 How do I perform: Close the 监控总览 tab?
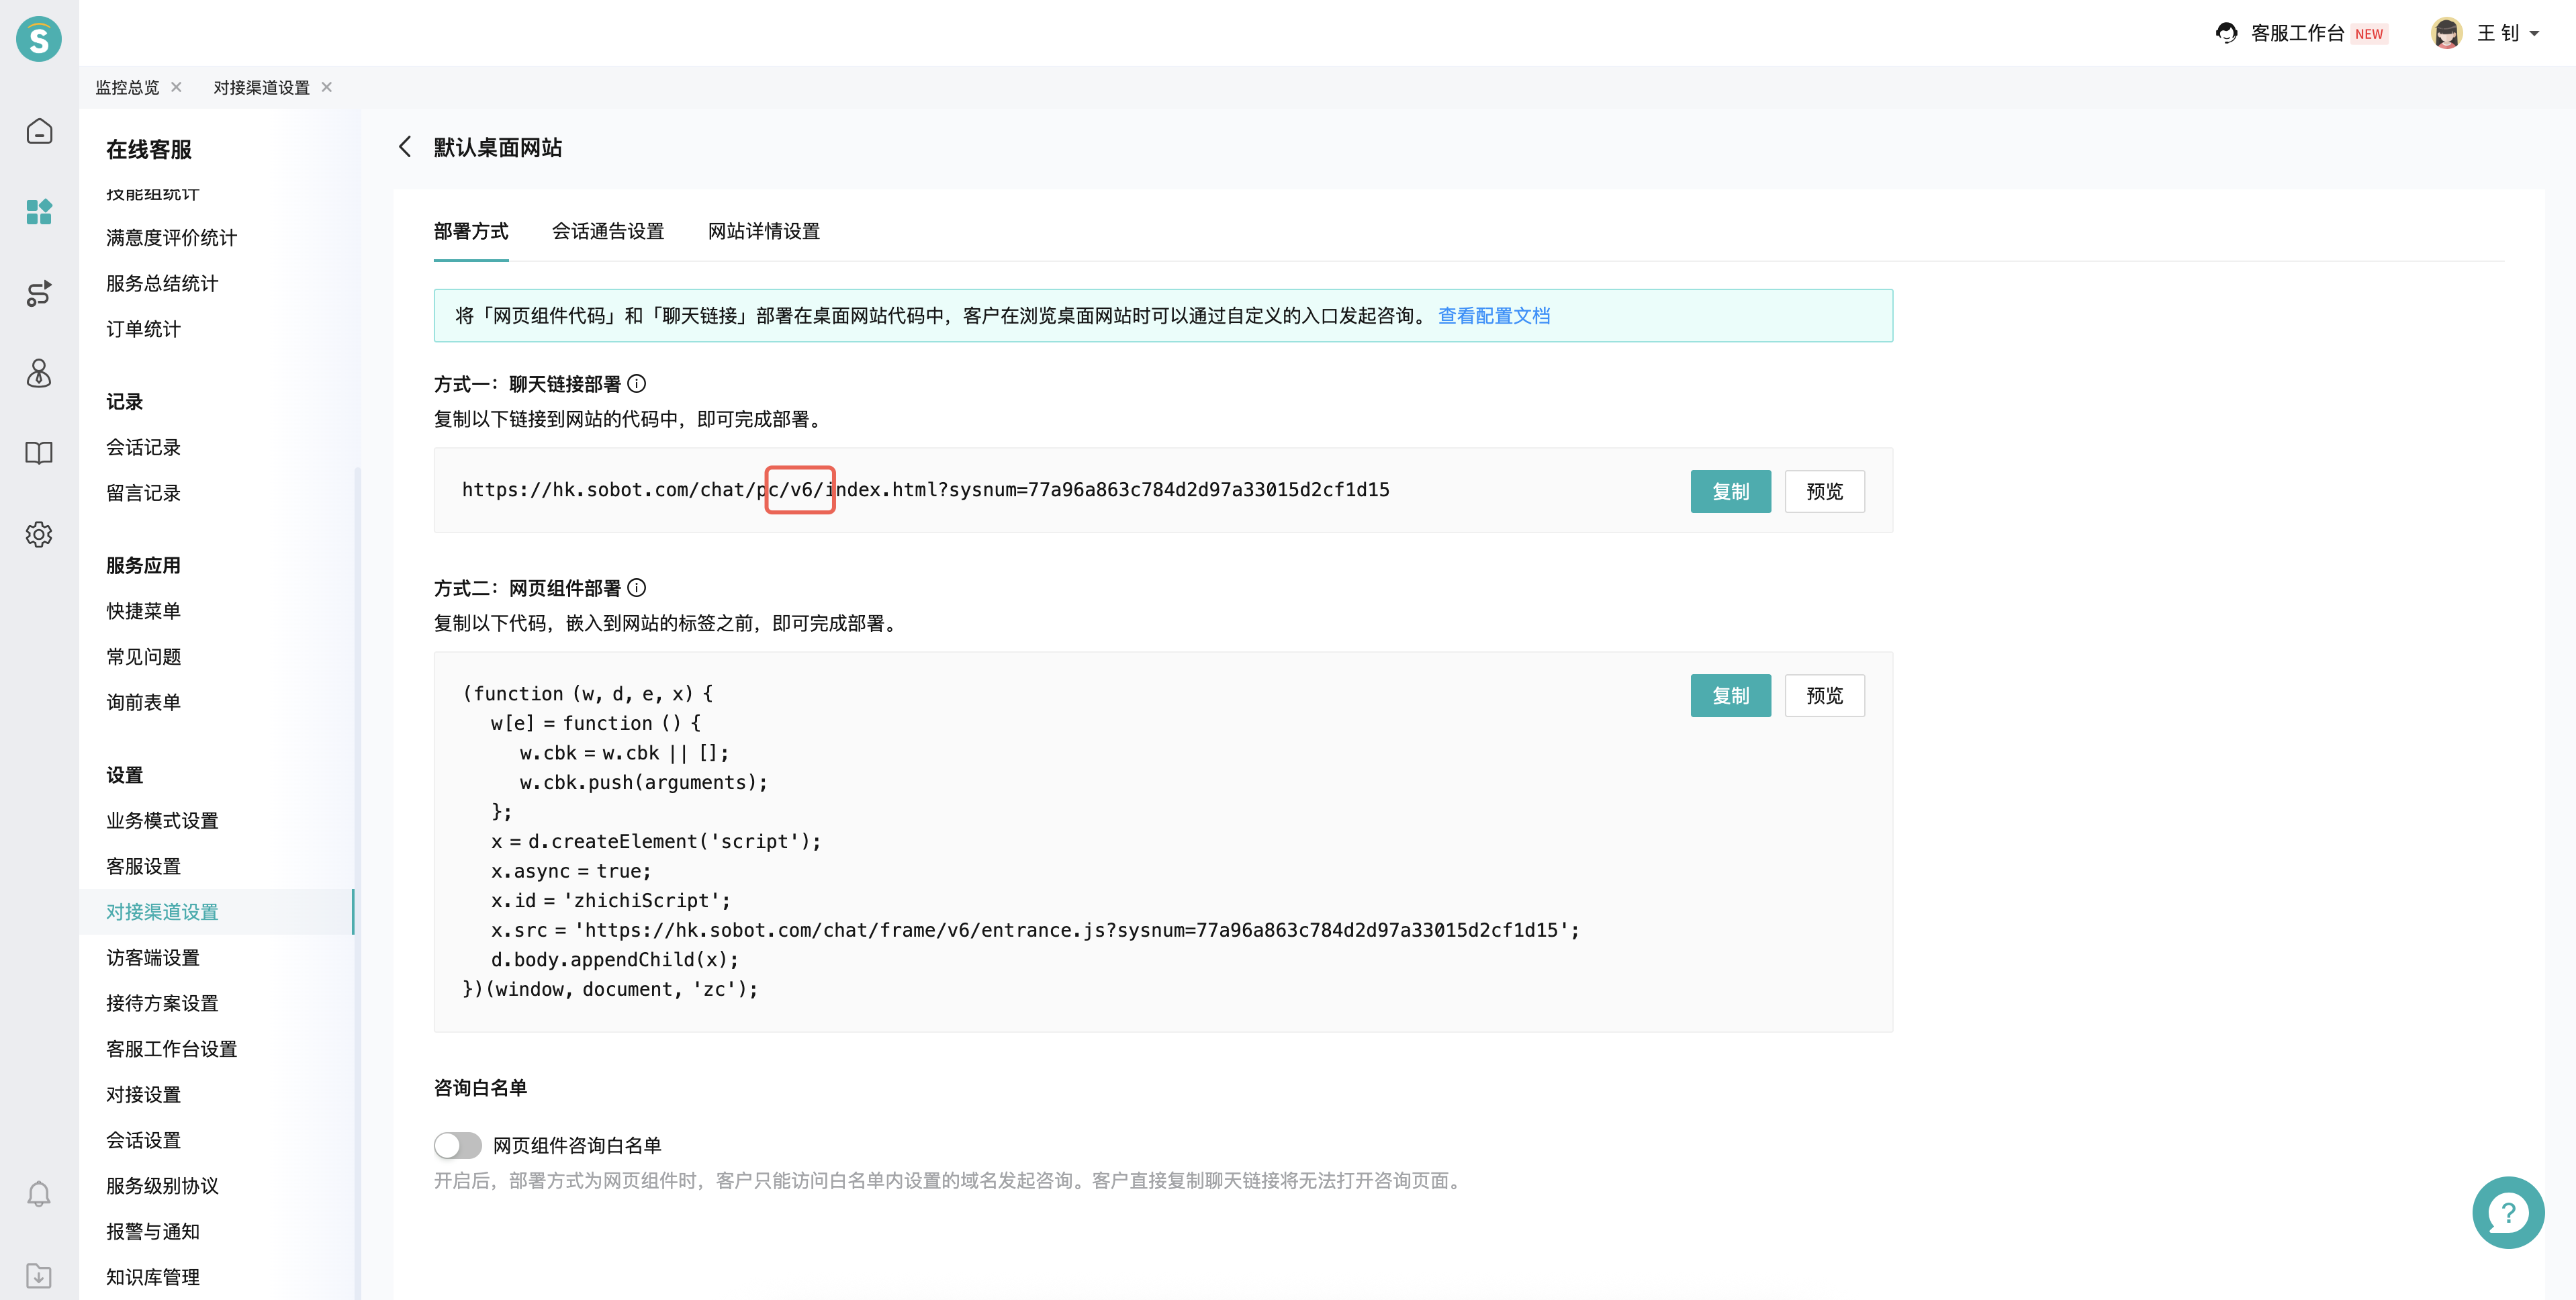point(176,87)
